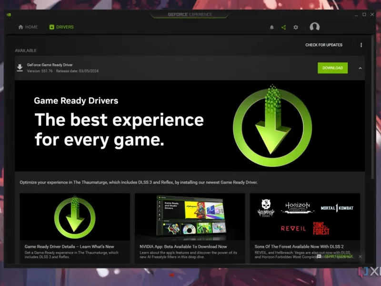Open the three-dot more options menu

click(x=361, y=45)
